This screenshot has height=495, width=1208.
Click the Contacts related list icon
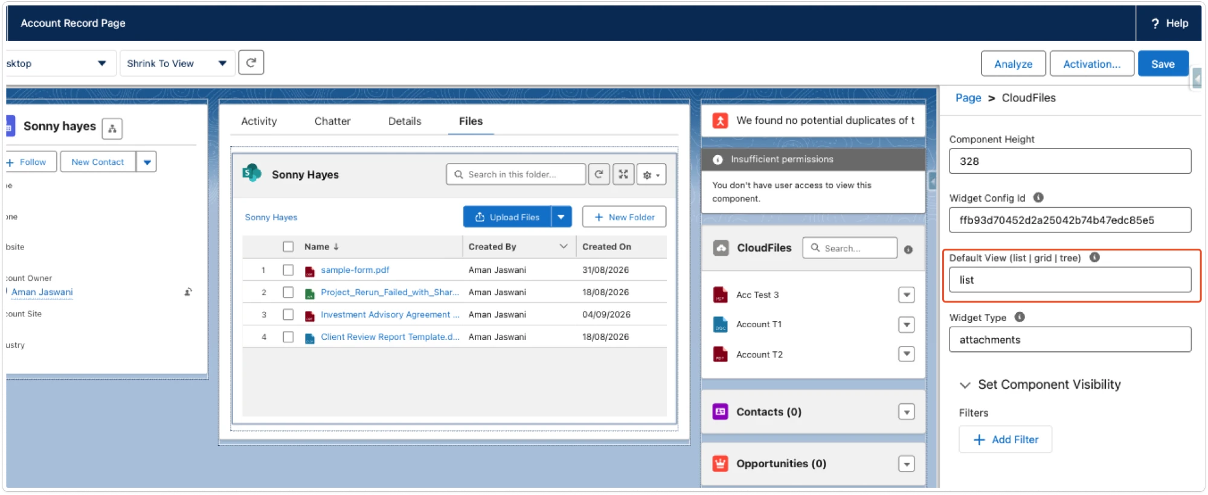[720, 412]
